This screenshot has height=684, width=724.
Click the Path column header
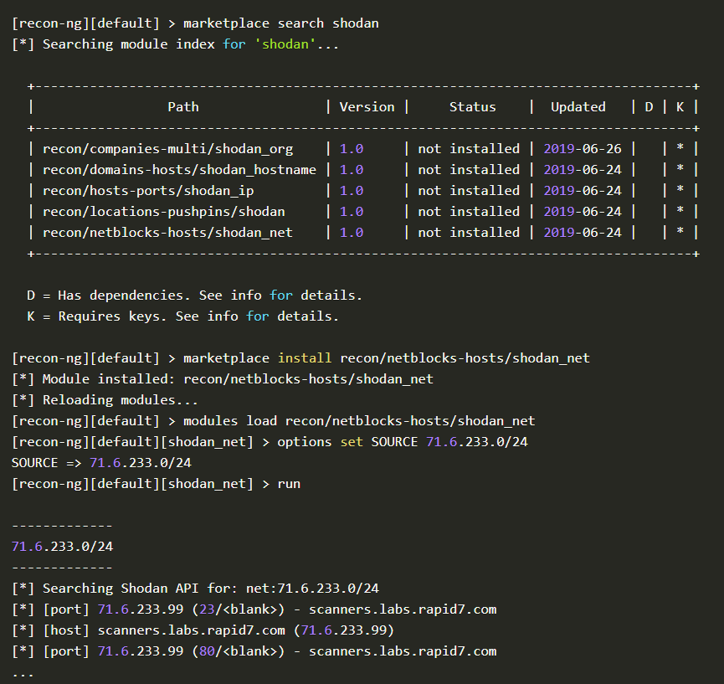point(183,107)
